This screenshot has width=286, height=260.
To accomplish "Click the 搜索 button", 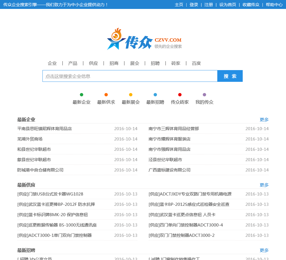I will pos(230,76).
